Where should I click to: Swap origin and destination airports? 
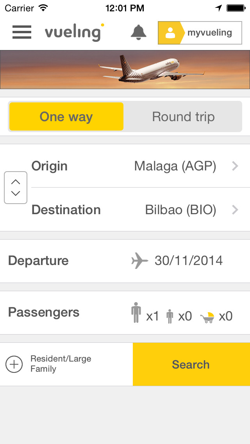pos(16,188)
